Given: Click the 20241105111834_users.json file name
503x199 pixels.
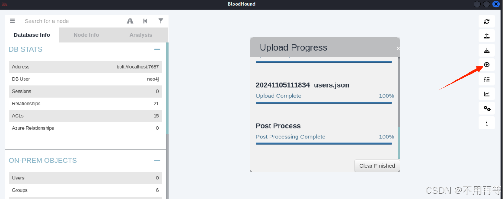Looking at the screenshot, I should 302,85.
